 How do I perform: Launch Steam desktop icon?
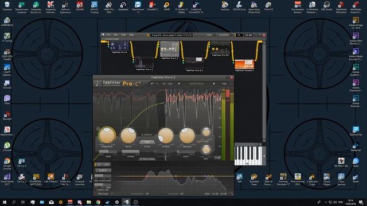pyautogui.click(x=356, y=179)
